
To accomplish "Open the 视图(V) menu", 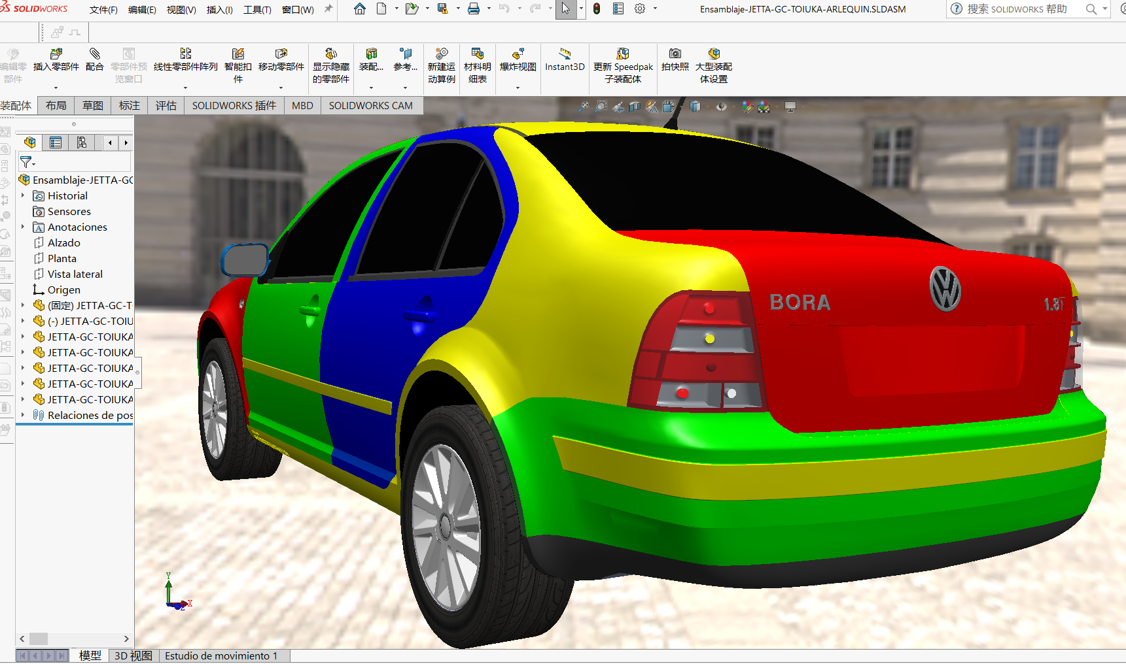I will pos(181,10).
